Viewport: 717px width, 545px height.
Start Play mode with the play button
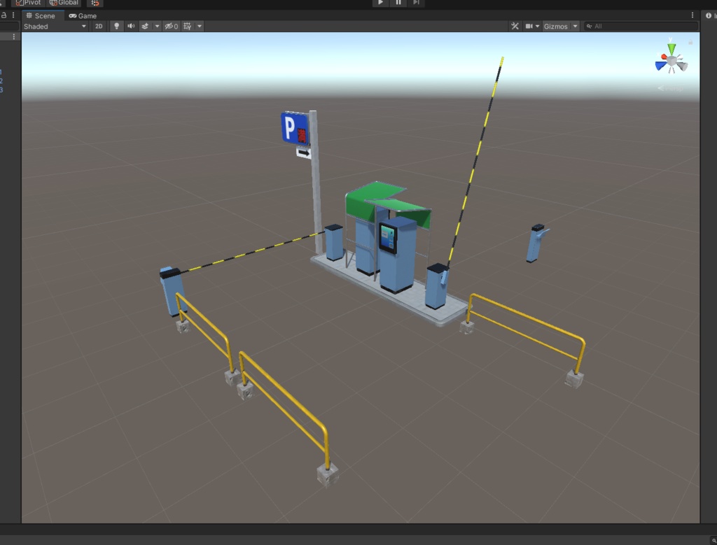[380, 3]
